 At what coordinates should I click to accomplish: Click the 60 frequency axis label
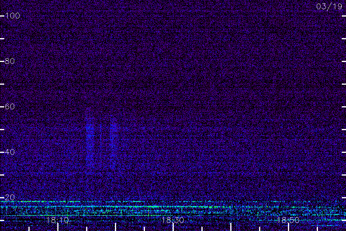click(x=10, y=107)
